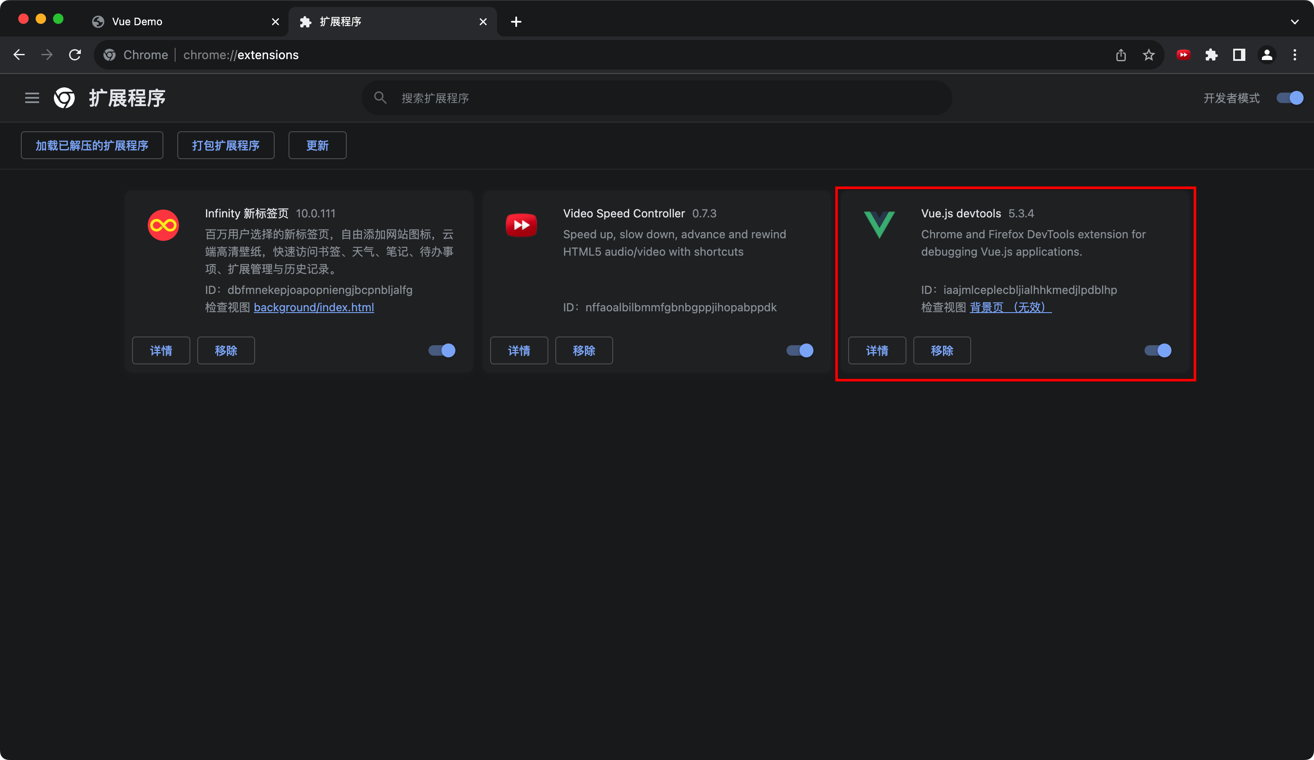Open the share page icon
1314x760 pixels.
point(1121,55)
